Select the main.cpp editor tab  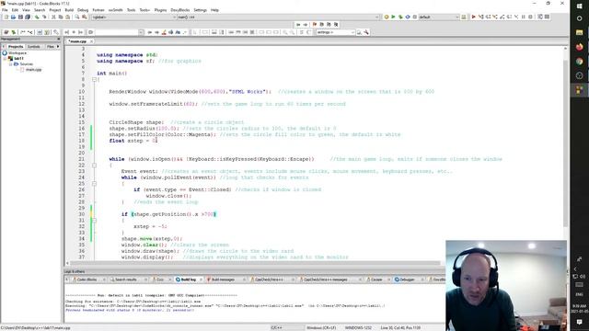coord(78,41)
